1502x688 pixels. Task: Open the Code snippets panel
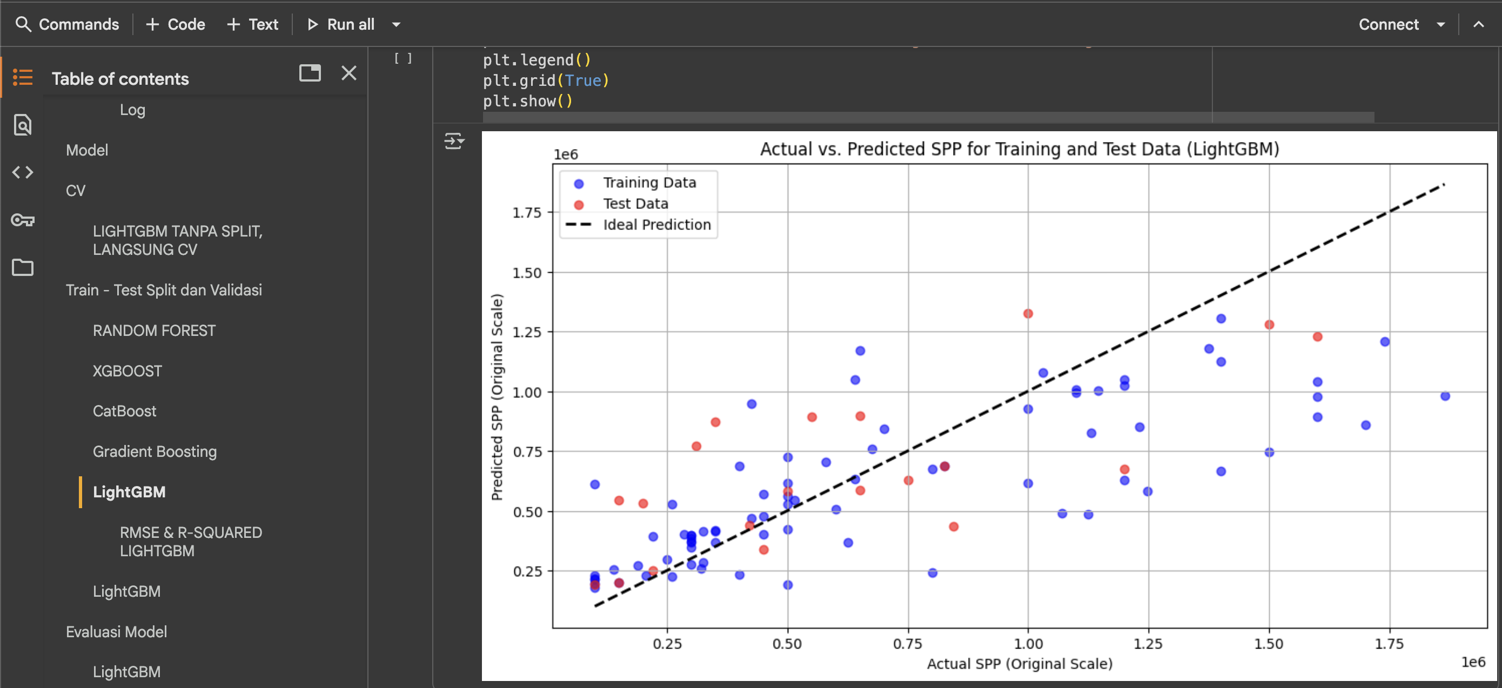tap(22, 172)
